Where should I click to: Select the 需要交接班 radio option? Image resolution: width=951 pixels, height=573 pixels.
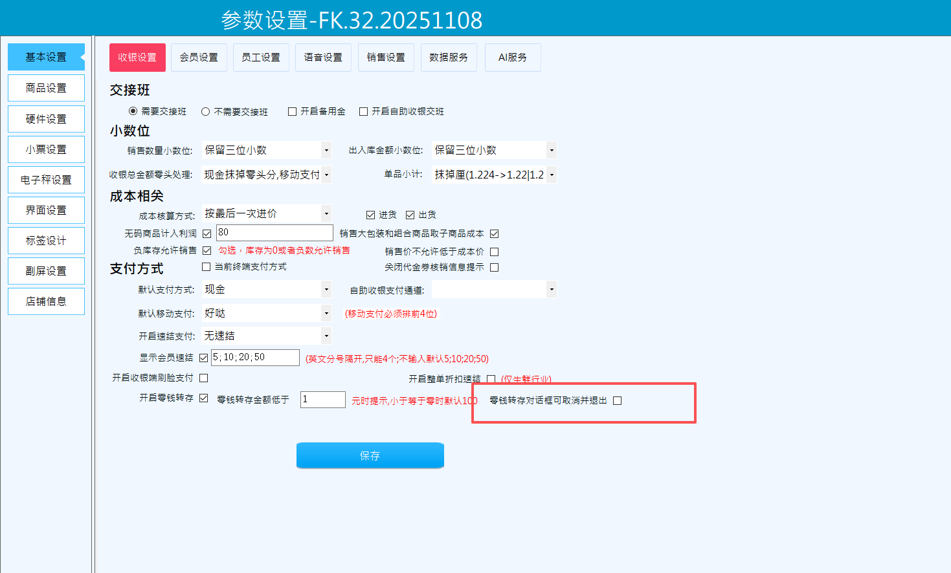pos(133,111)
